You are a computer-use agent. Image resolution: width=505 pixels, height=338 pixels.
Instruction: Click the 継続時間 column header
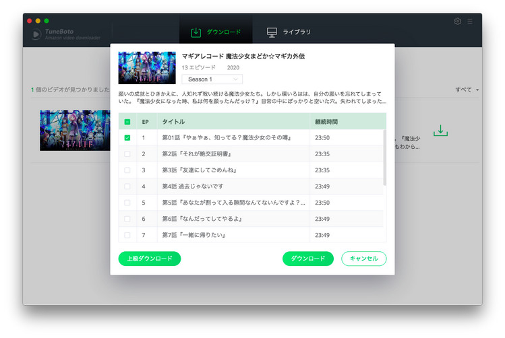326,122
